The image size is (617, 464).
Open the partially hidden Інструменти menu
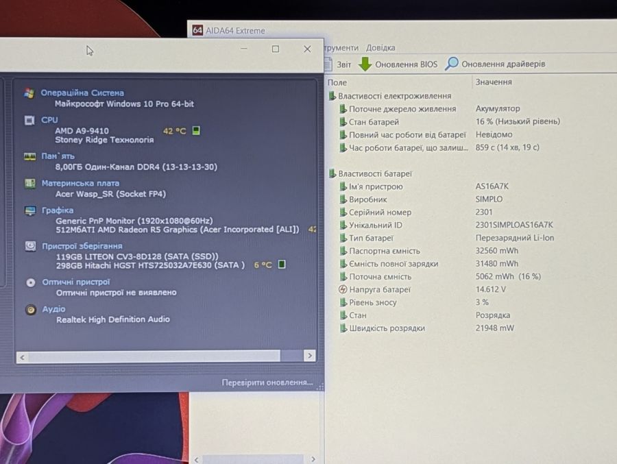click(x=341, y=47)
